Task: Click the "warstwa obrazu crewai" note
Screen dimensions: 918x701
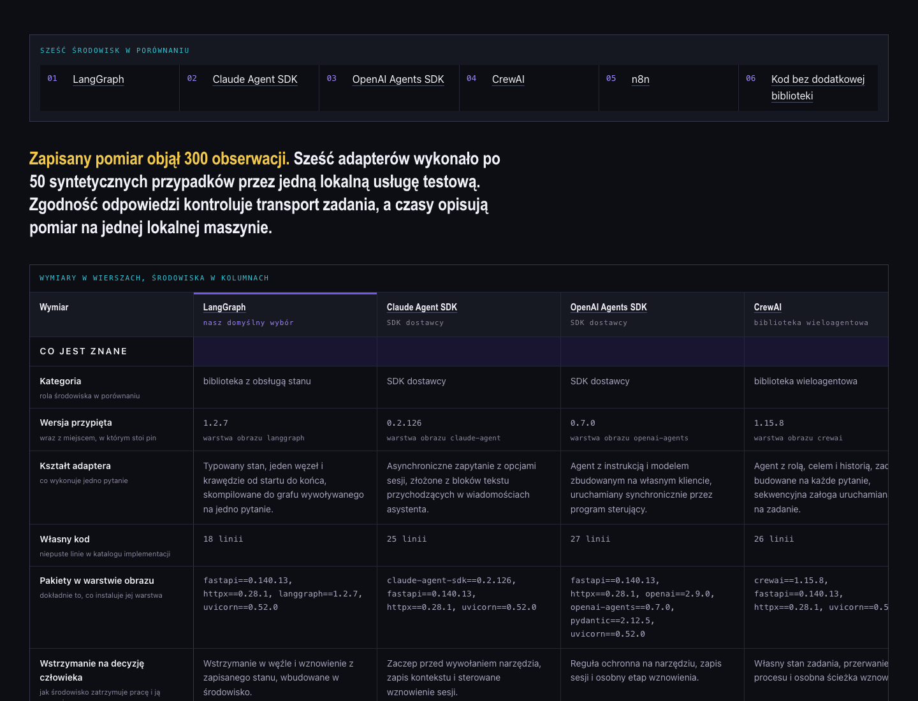Action: pyautogui.click(x=798, y=438)
